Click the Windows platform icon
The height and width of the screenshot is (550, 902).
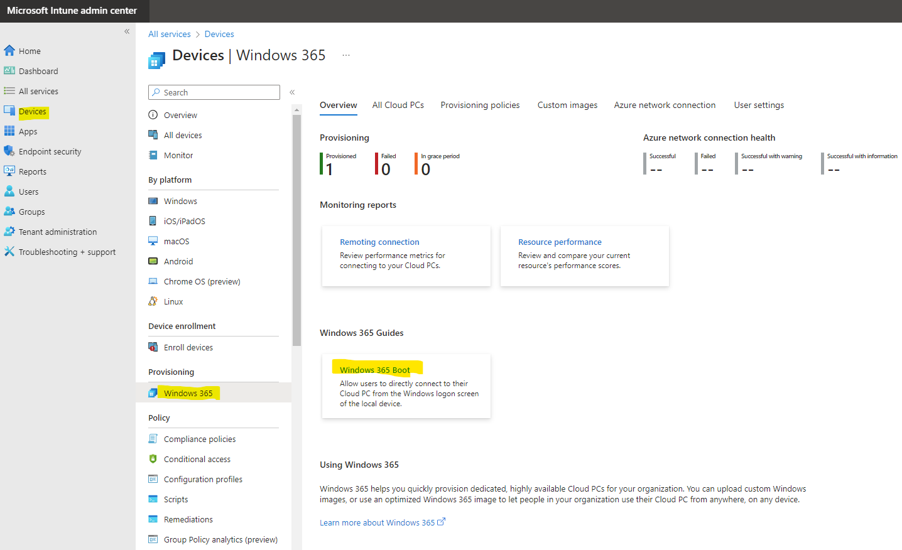coord(153,201)
